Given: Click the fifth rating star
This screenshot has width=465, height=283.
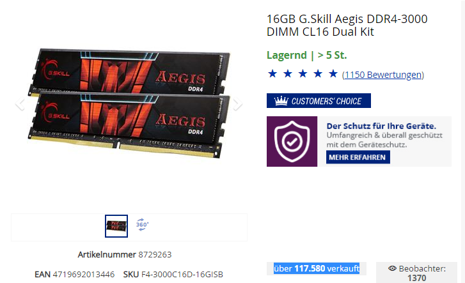Looking at the screenshot, I should click(x=333, y=73).
